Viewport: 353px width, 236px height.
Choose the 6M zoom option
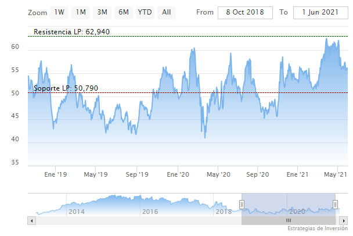[x=124, y=12]
